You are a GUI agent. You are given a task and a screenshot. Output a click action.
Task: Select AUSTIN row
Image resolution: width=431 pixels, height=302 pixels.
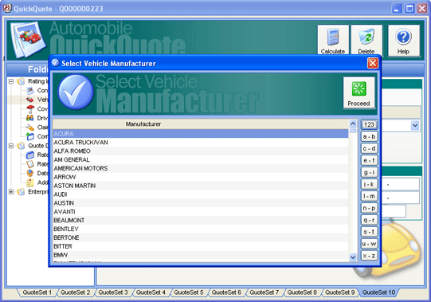(201, 203)
